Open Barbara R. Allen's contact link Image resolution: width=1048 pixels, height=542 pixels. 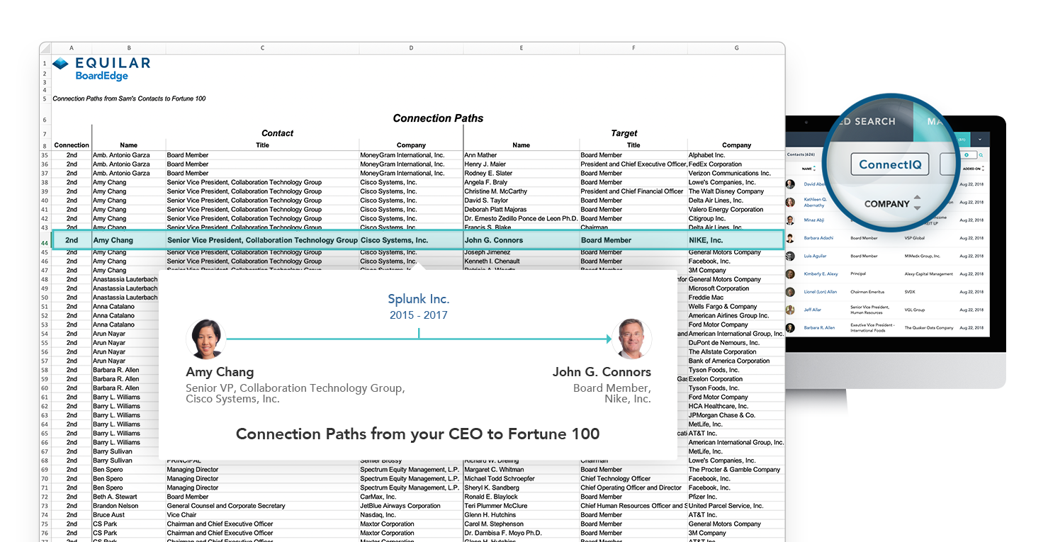click(818, 328)
